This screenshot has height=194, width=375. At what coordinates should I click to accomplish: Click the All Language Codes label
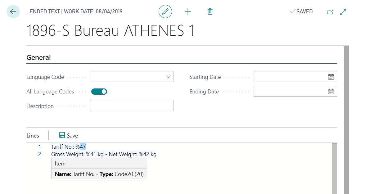tap(50, 92)
